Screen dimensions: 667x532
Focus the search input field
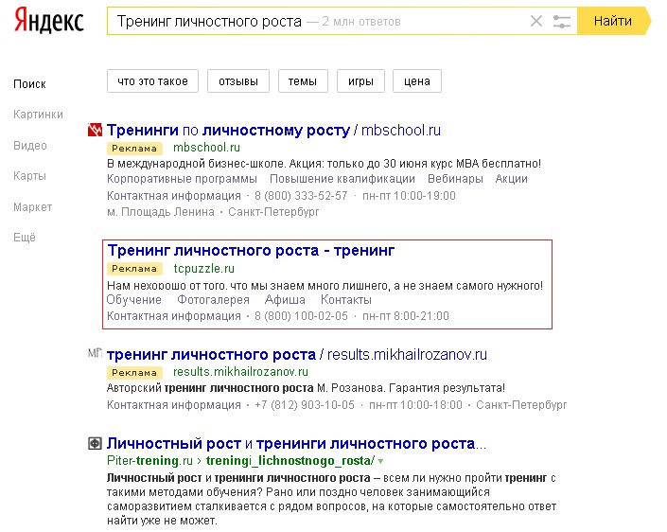point(312,21)
